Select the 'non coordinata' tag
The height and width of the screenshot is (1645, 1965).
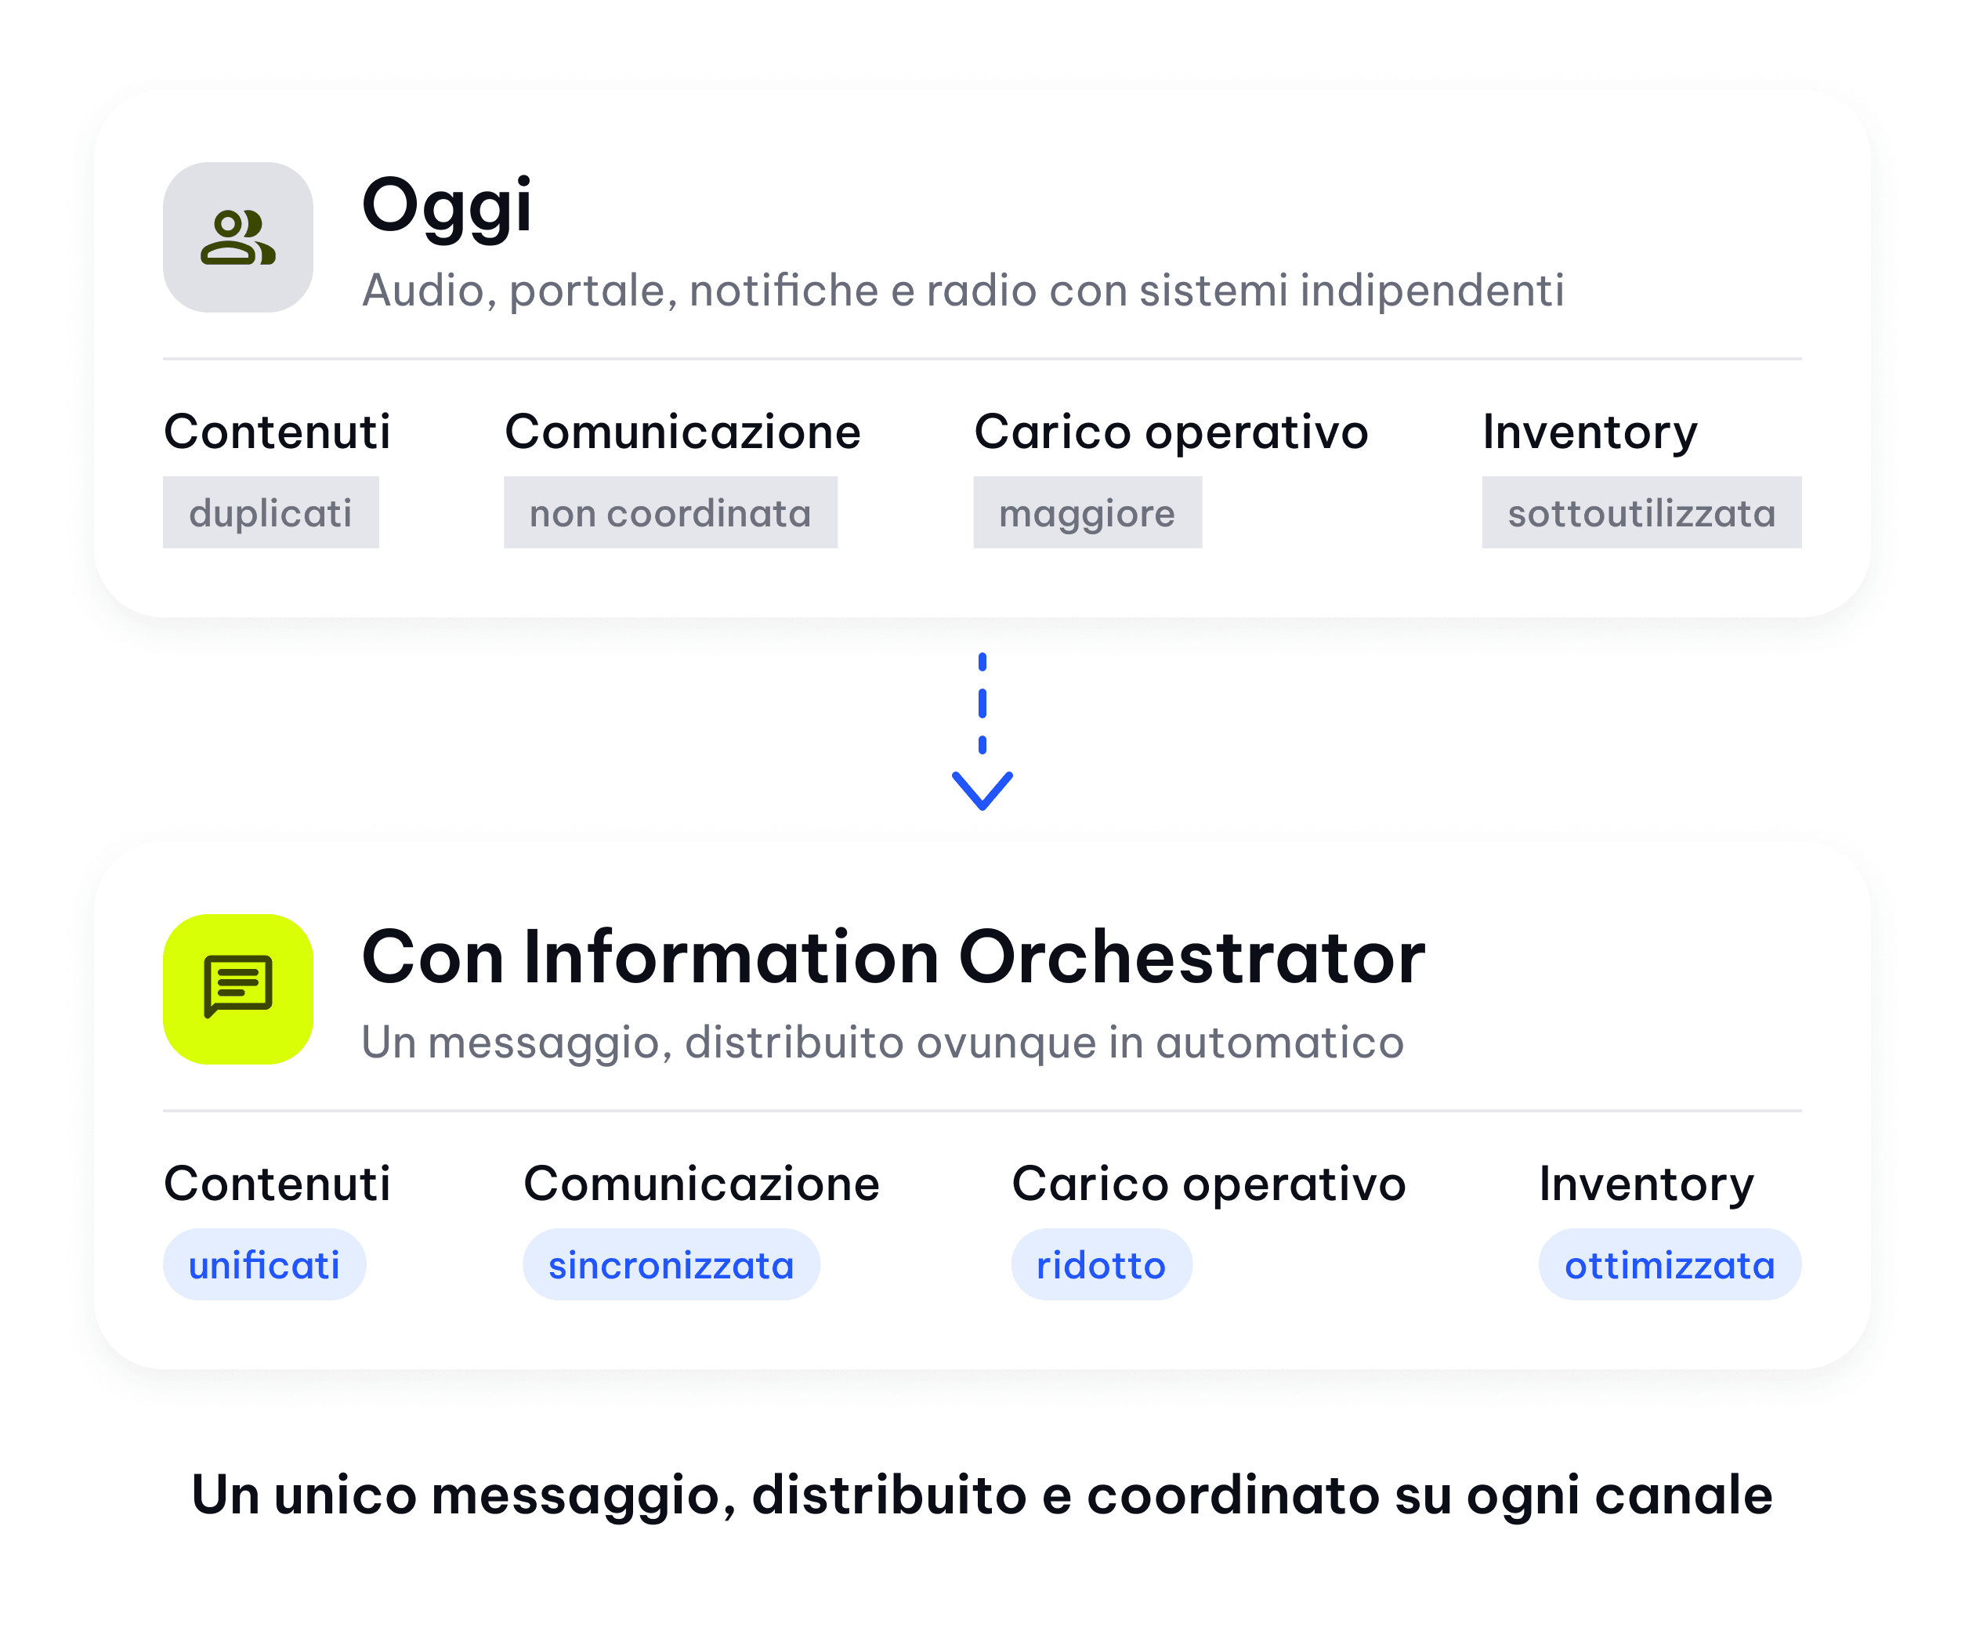(x=670, y=512)
